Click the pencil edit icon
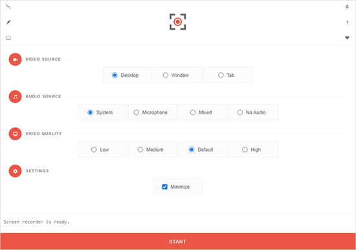 pyautogui.click(x=8, y=22)
